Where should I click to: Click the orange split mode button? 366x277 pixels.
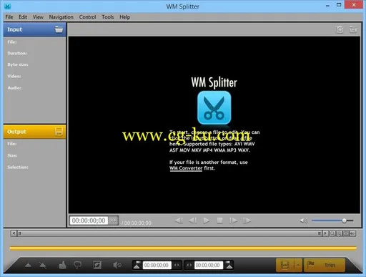click(285, 265)
